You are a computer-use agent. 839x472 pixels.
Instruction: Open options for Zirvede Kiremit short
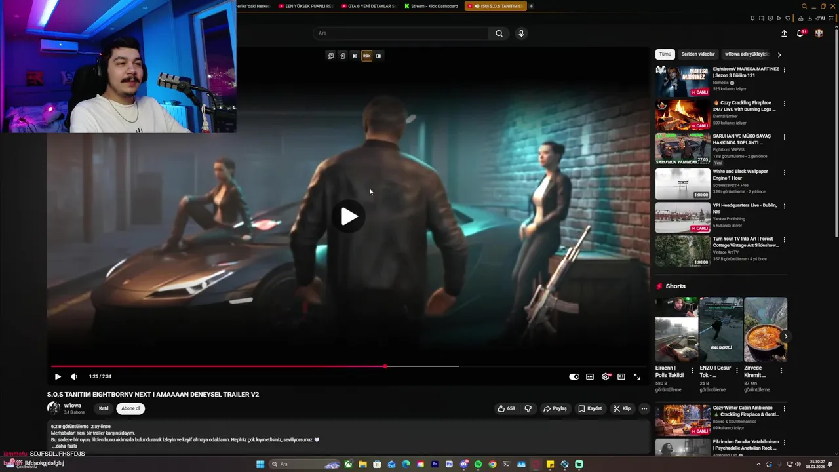point(781,370)
